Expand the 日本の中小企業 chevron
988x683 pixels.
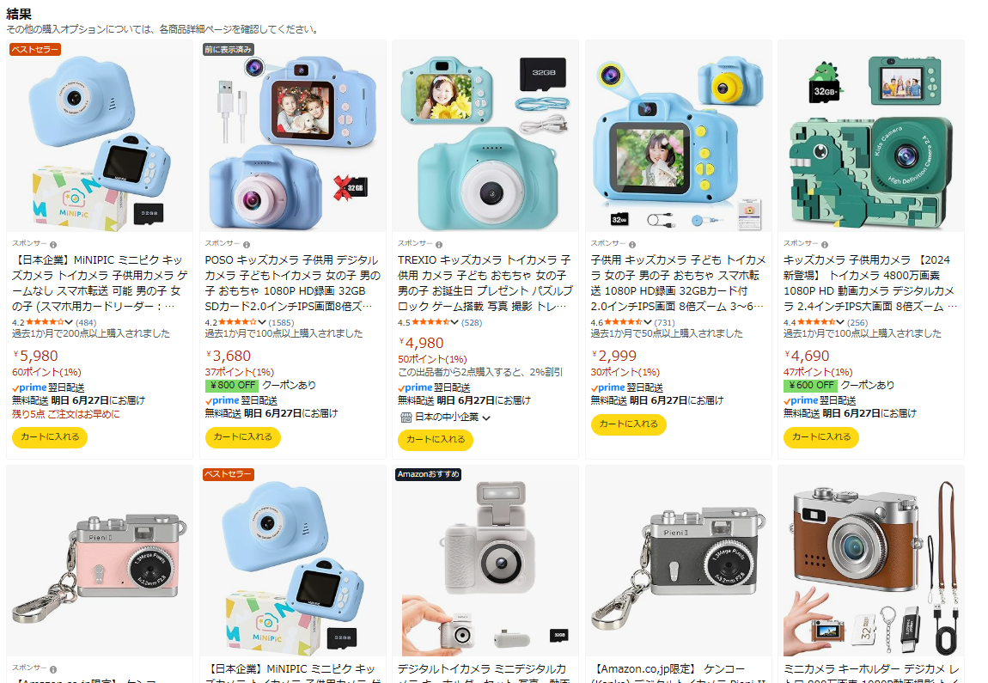tap(486, 418)
